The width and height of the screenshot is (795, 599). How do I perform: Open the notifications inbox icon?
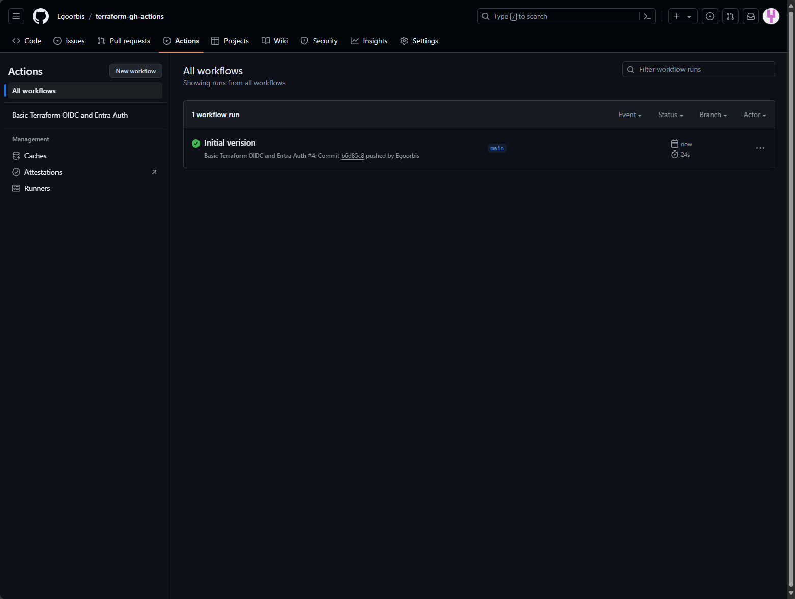coord(751,16)
